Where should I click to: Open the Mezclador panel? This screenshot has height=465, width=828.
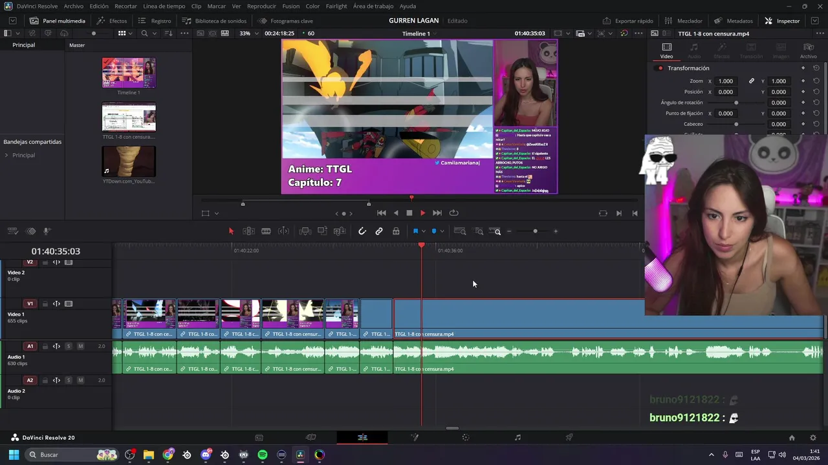click(684, 21)
